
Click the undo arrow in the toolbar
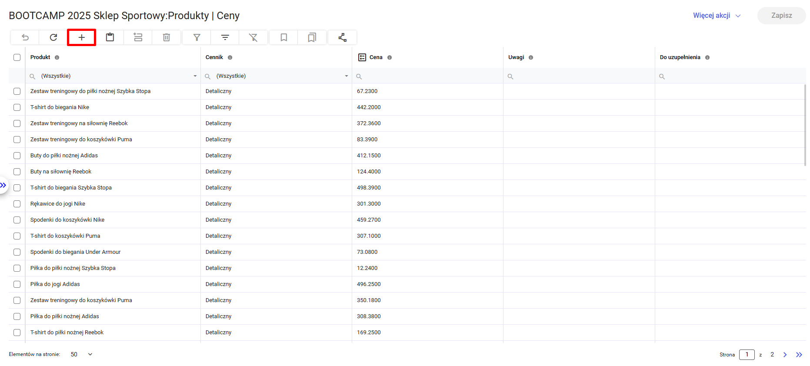[25, 37]
